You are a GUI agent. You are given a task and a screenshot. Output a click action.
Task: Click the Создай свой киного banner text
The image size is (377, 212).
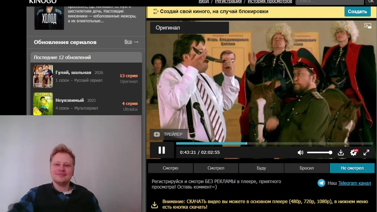214,11
